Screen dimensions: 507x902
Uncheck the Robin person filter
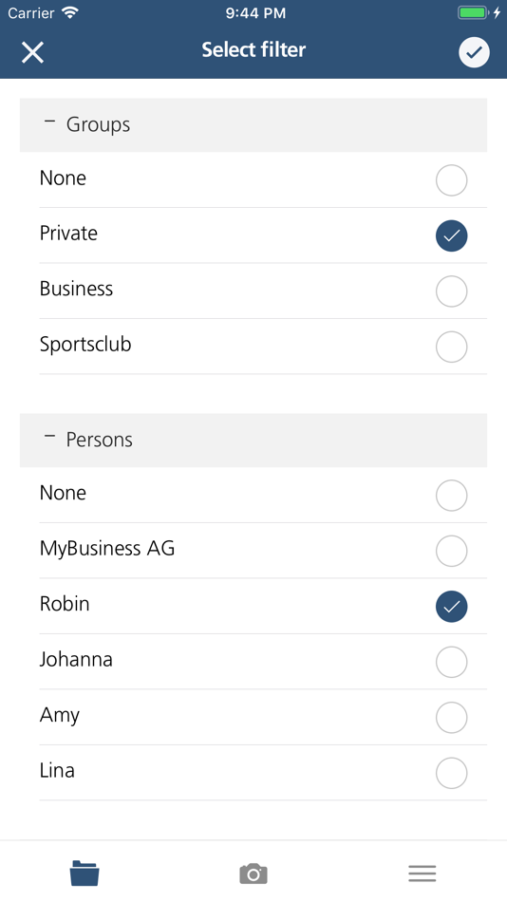(452, 607)
